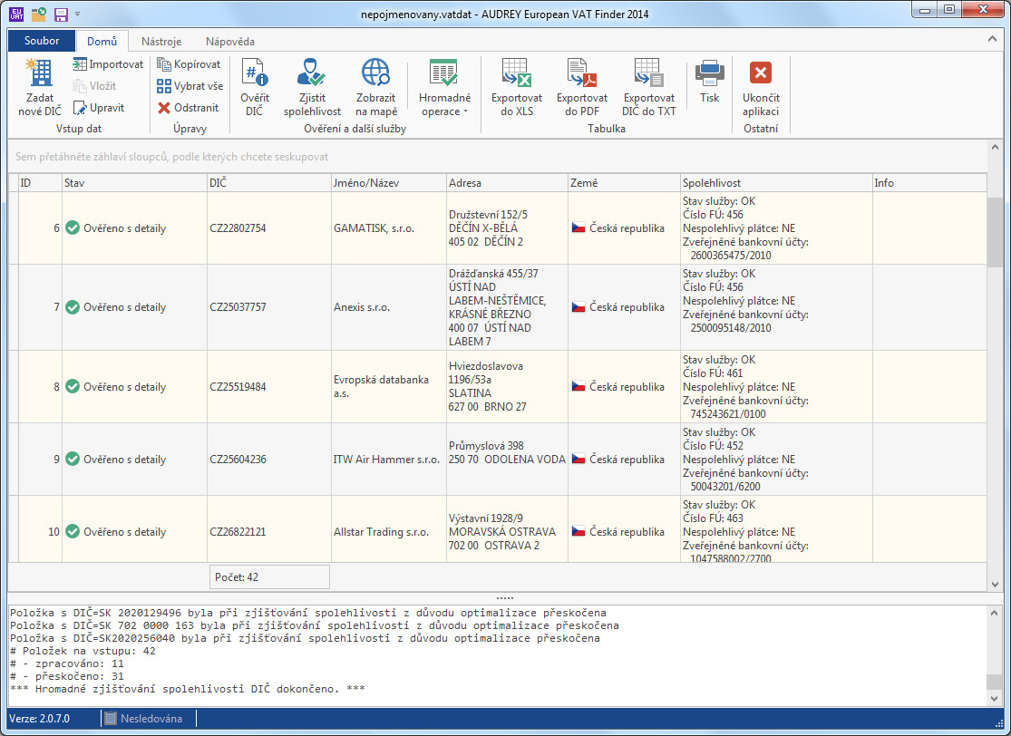The height and width of the screenshot is (736, 1011).
Task: Click ITW Air Hammer s.r.o. cell
Action: click(x=388, y=460)
